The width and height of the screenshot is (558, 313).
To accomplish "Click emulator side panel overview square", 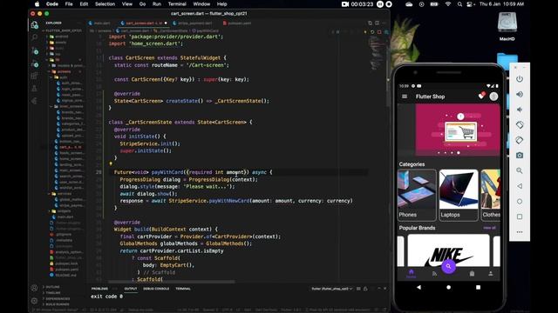I will pyautogui.click(x=520, y=216).
